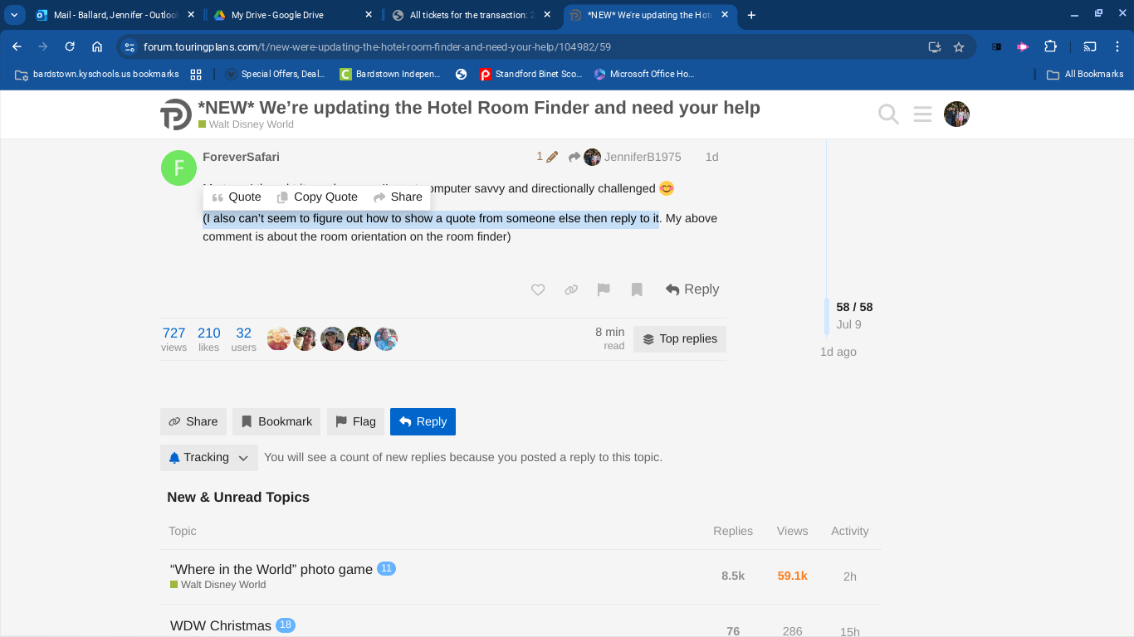Choose Share from the selection popup
The image size is (1134, 637).
[x=398, y=197]
